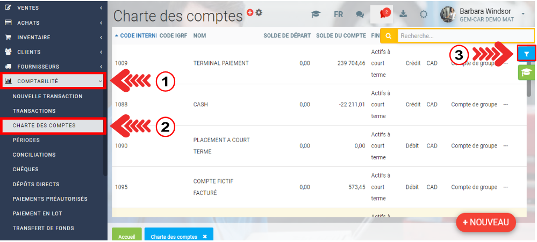Open the chat bubbles icon in top bar
This screenshot has width=537, height=242.
click(360, 14)
